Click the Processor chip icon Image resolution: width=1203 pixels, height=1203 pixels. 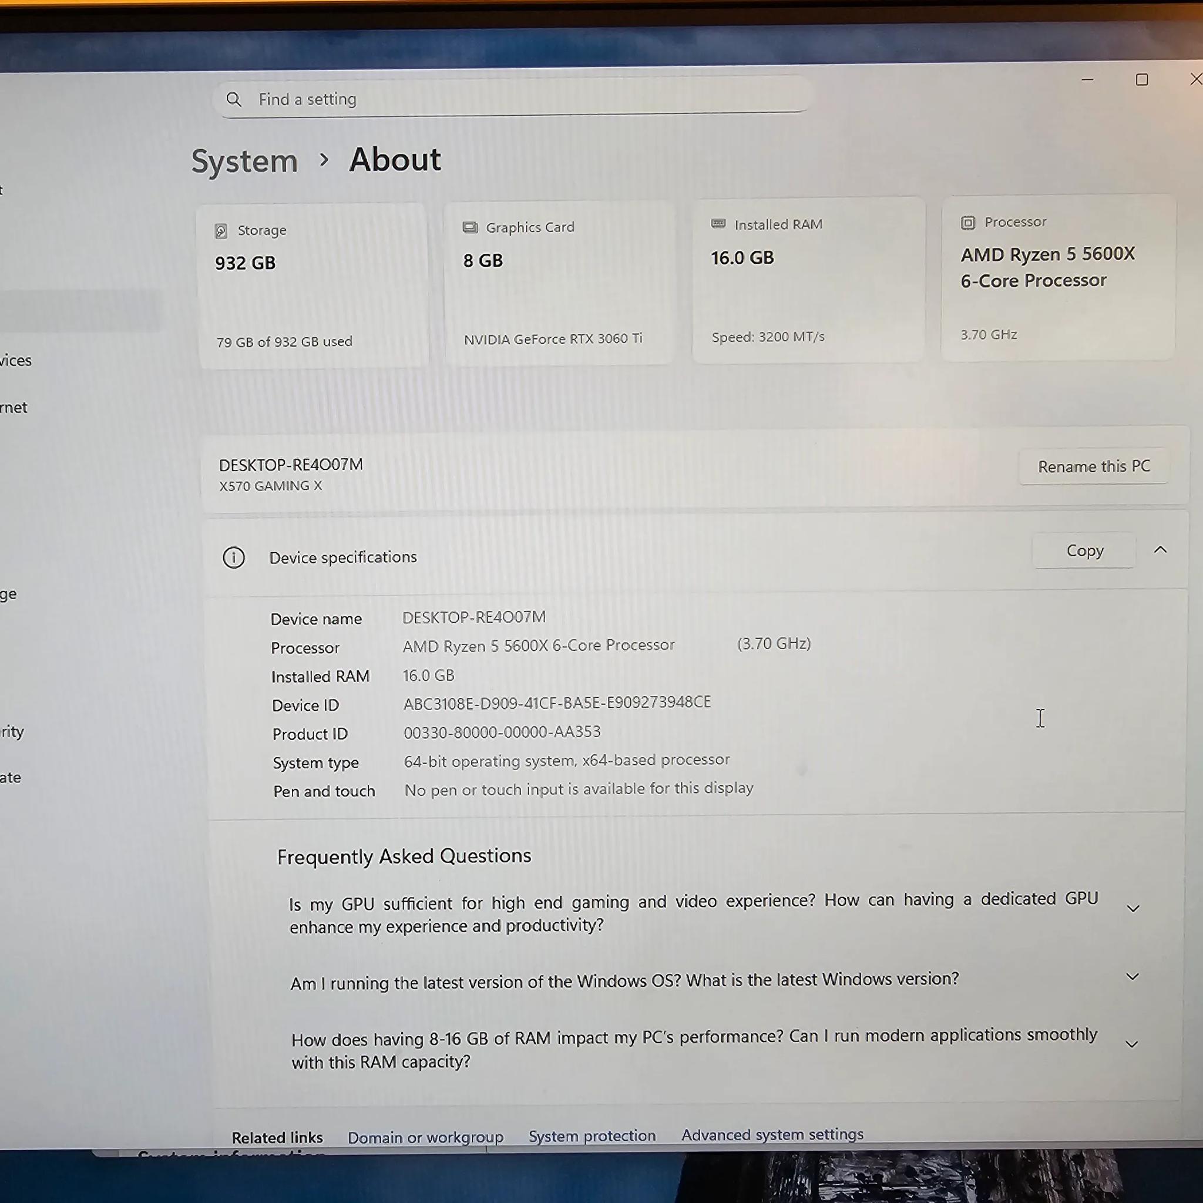[x=967, y=222]
